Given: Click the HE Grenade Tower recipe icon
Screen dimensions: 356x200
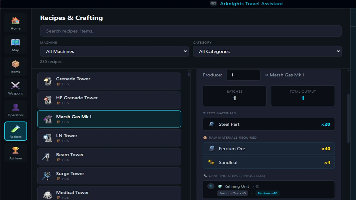Looking at the screenshot, I should pos(47,100).
